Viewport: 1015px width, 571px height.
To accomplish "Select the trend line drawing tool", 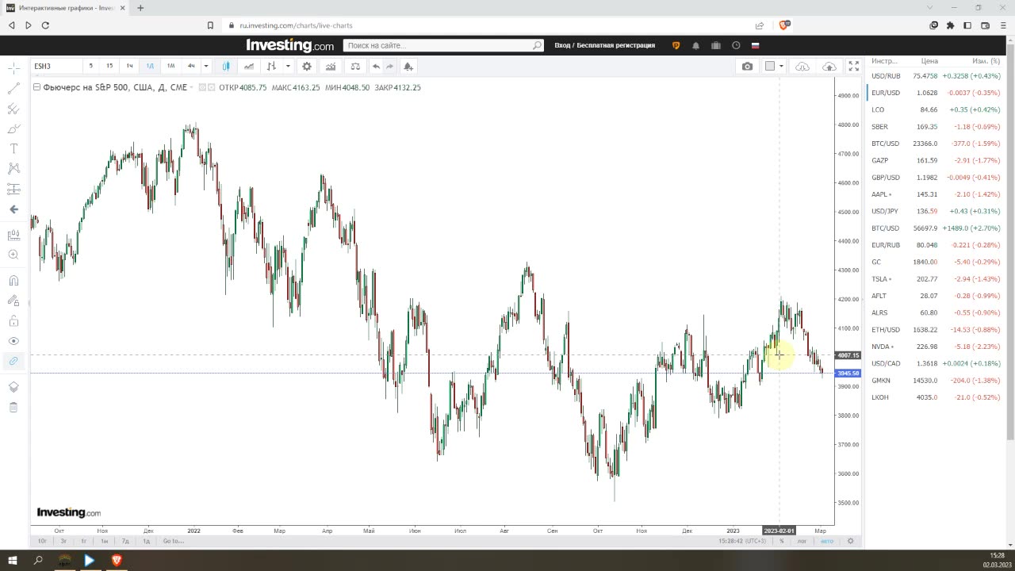I will [x=13, y=89].
